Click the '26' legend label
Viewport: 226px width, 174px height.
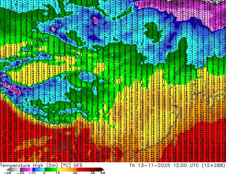tap(75, 173)
